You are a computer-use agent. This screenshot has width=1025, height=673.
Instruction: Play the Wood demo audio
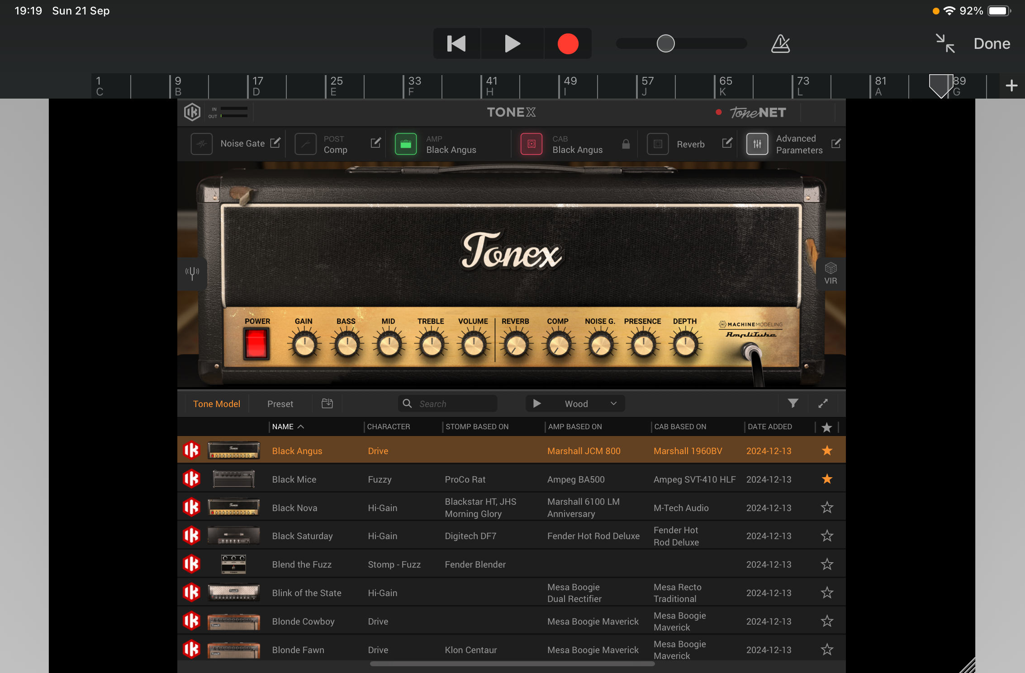click(537, 403)
